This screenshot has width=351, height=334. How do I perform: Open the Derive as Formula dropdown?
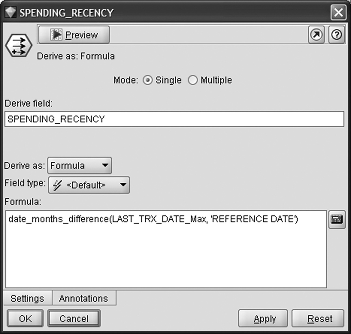[80, 165]
